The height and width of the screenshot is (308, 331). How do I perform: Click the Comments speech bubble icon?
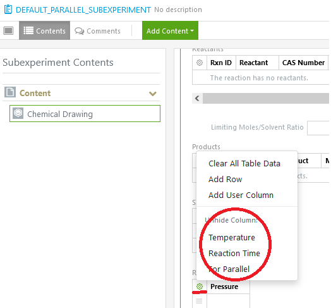tap(79, 31)
